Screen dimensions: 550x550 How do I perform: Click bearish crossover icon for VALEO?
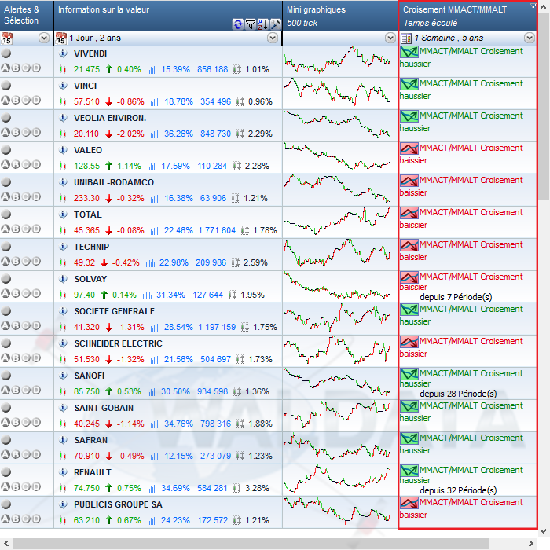(409, 148)
